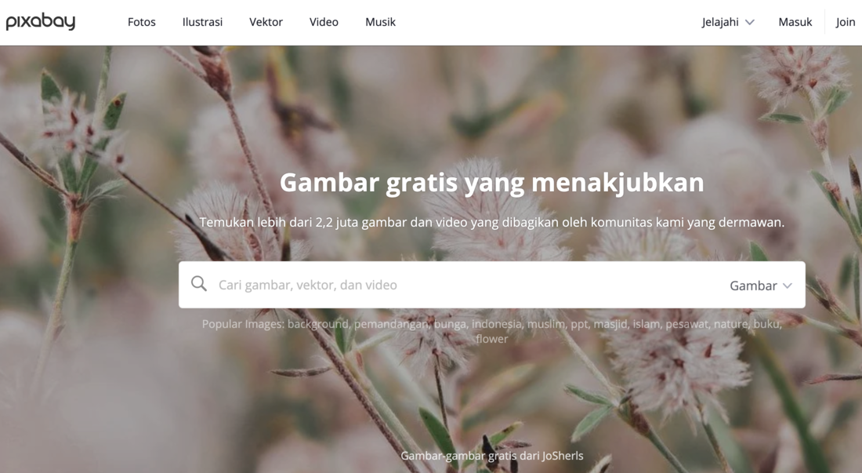Click the magnifying glass search icon
Screen dimensions: 862x473
199,284
